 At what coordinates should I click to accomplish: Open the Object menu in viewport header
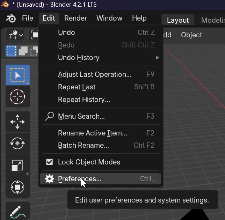click(191, 35)
